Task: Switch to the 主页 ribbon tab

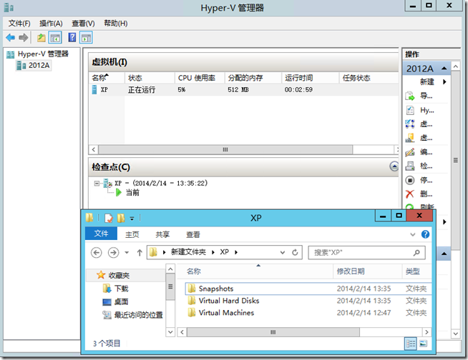Action: tap(132, 234)
